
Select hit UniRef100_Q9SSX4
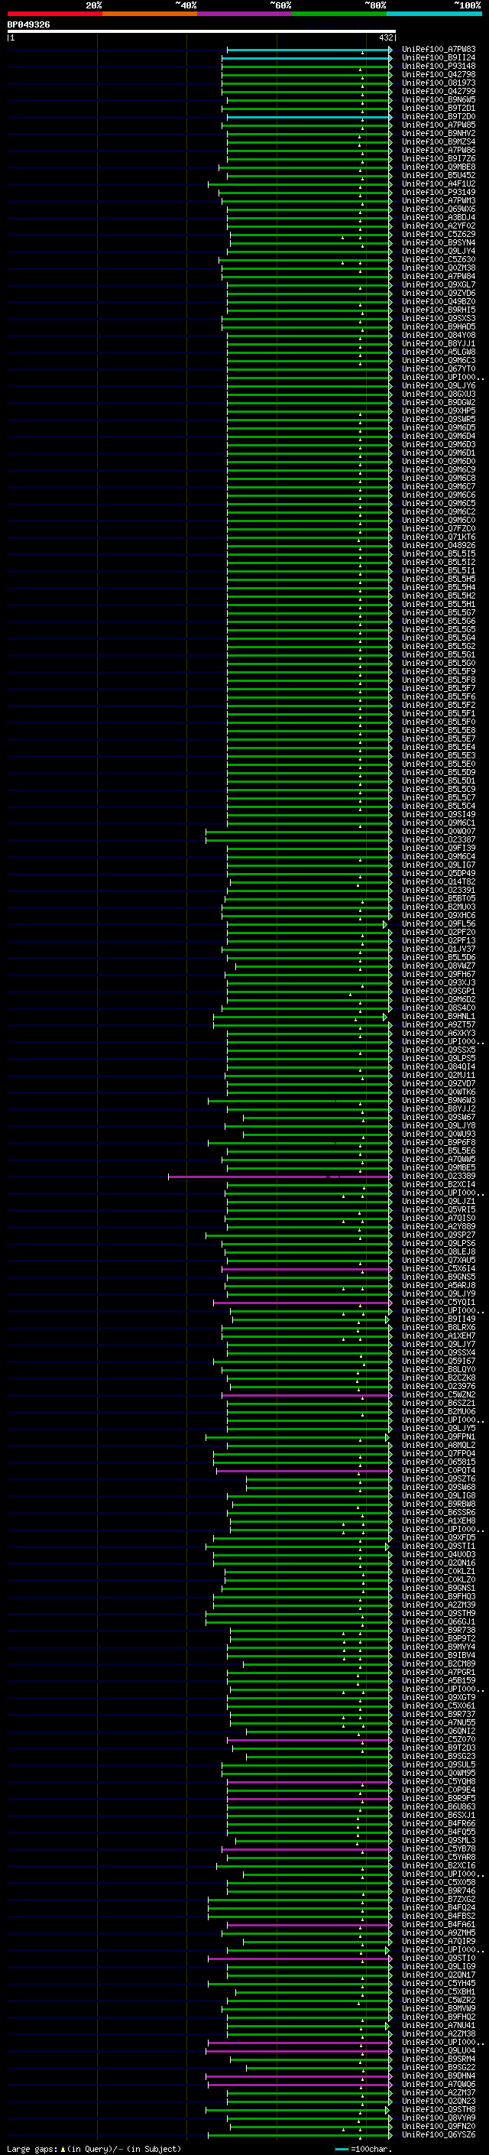438,1353
